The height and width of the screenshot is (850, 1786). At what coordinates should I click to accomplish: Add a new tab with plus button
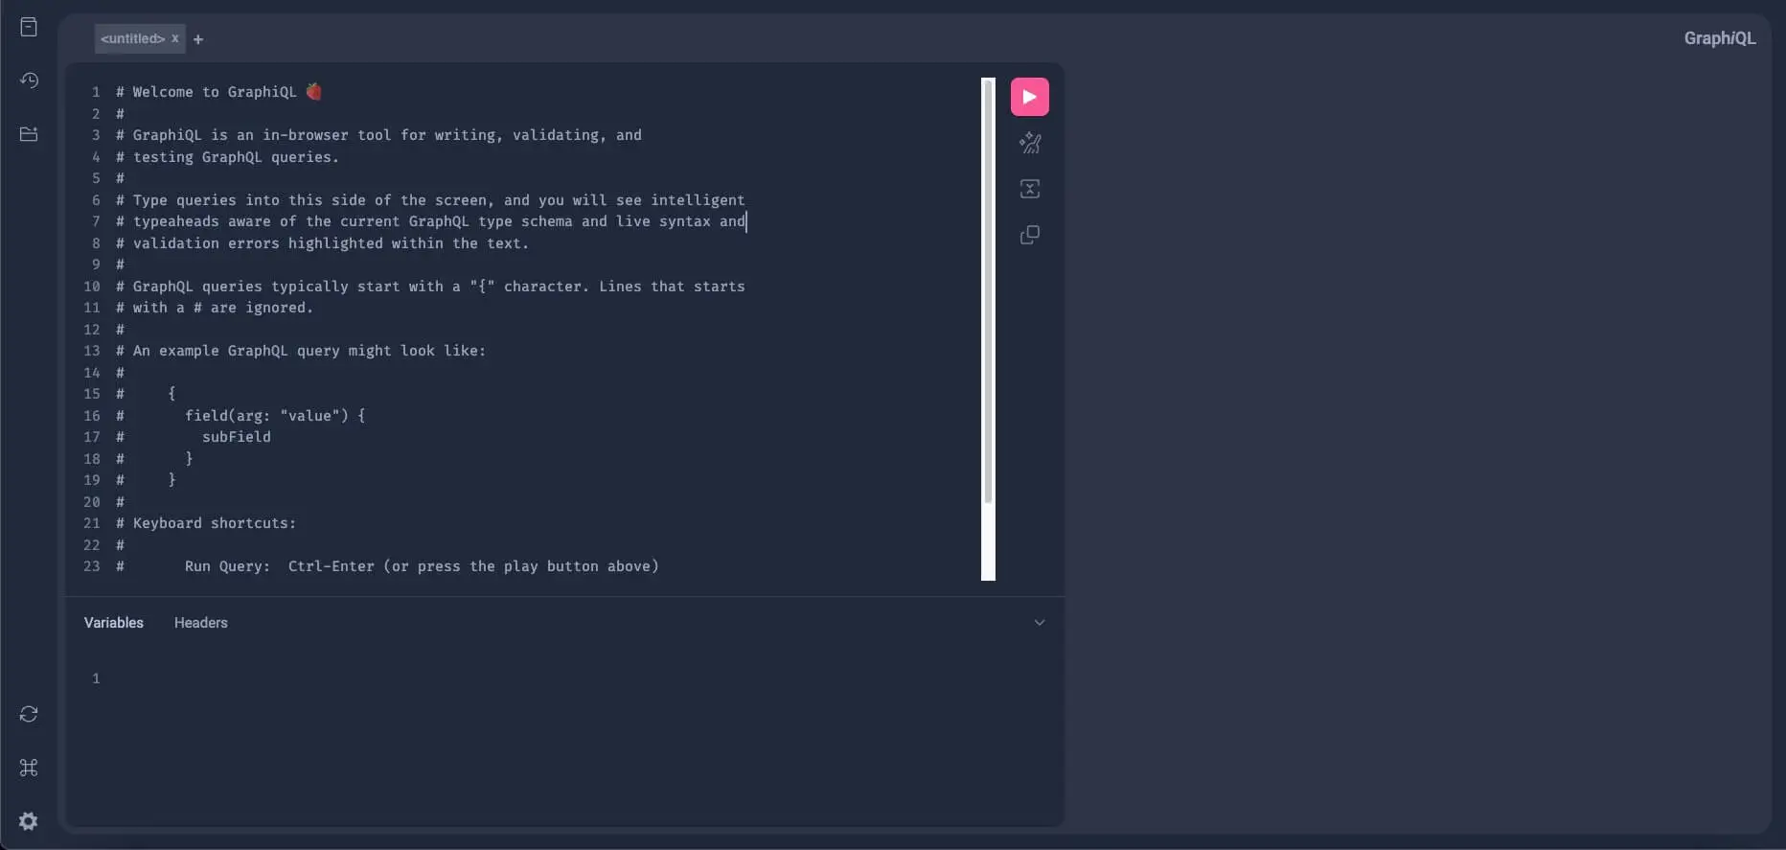[x=198, y=39]
